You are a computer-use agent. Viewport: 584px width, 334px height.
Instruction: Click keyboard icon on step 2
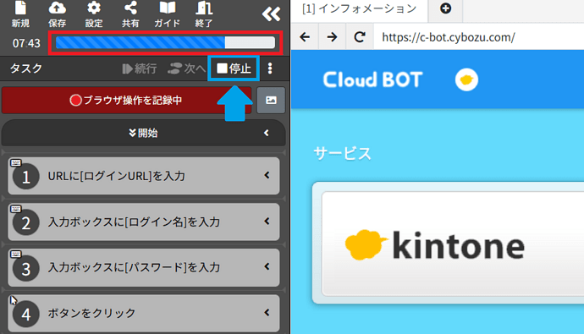coord(15,209)
